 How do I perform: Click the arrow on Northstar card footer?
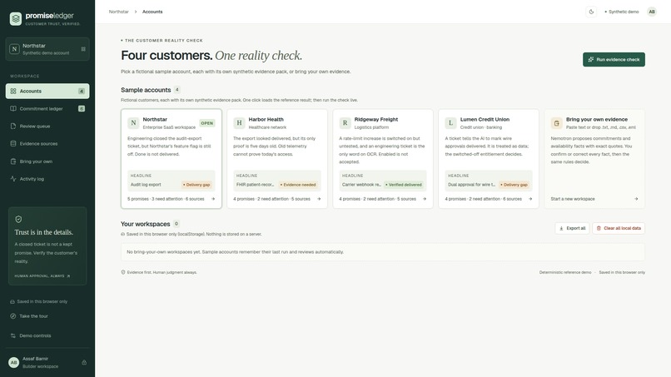click(213, 199)
